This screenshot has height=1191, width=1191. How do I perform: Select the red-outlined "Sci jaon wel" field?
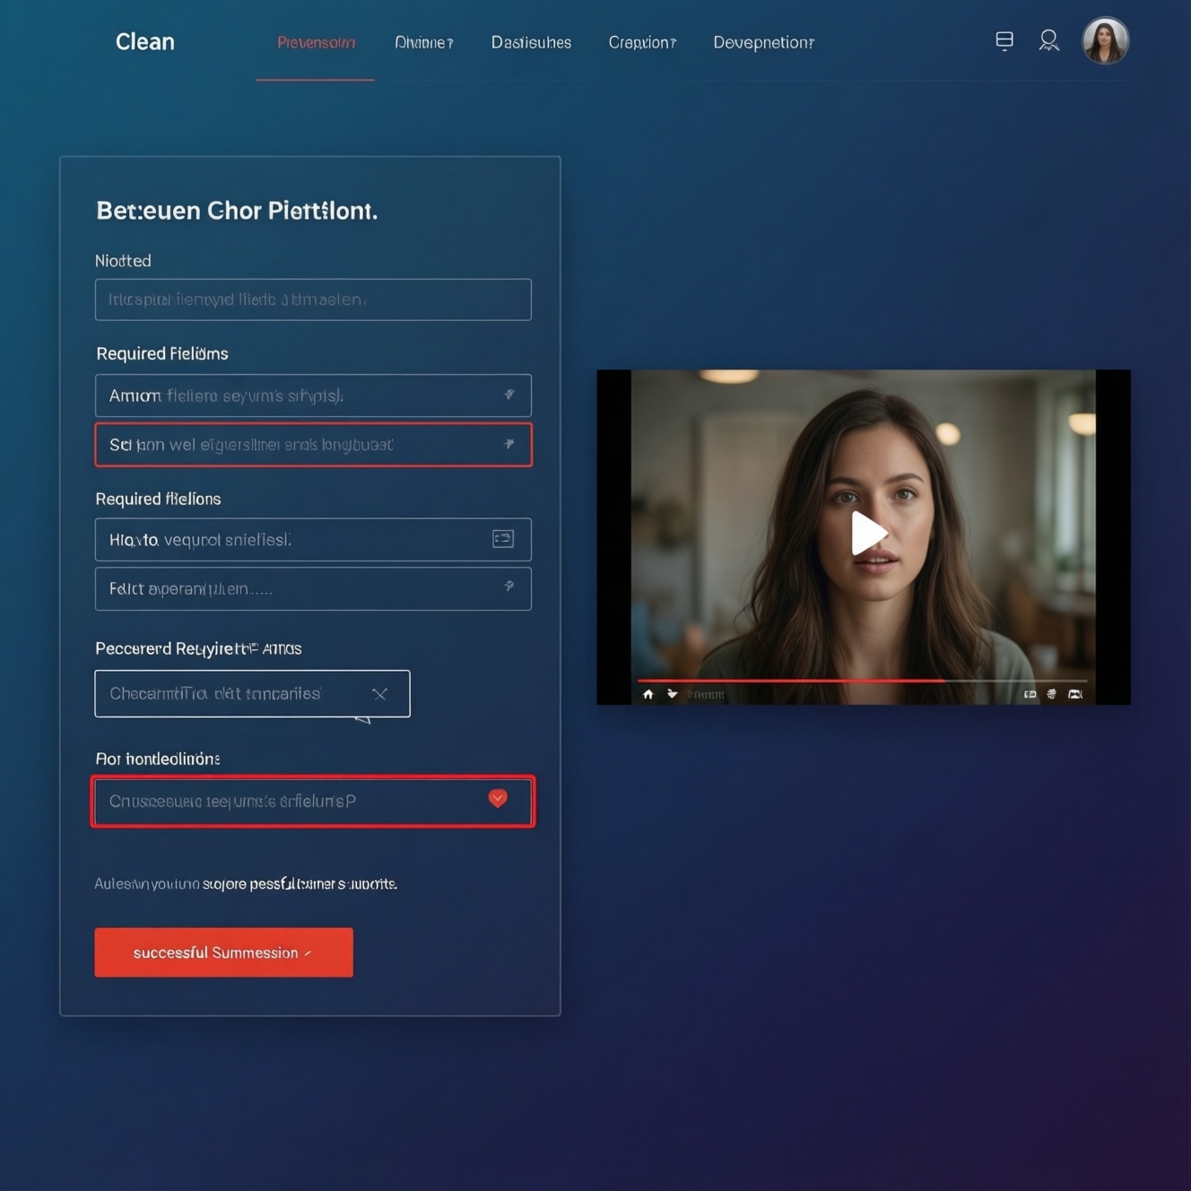(313, 445)
